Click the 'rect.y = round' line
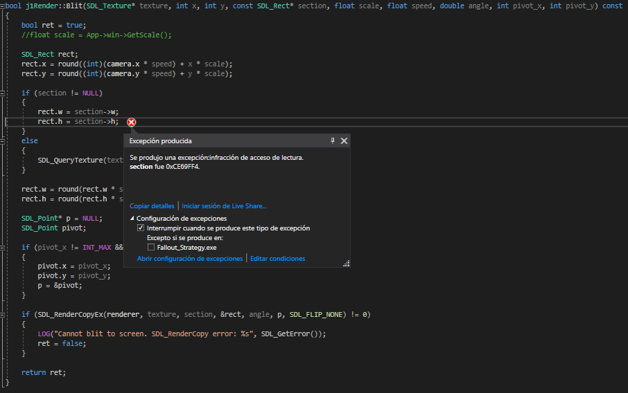628x393 pixels. (127, 73)
